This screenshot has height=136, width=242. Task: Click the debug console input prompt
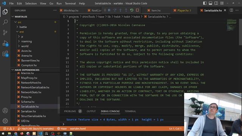(x=122, y=124)
